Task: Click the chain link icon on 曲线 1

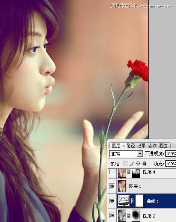Action: coord(132,201)
